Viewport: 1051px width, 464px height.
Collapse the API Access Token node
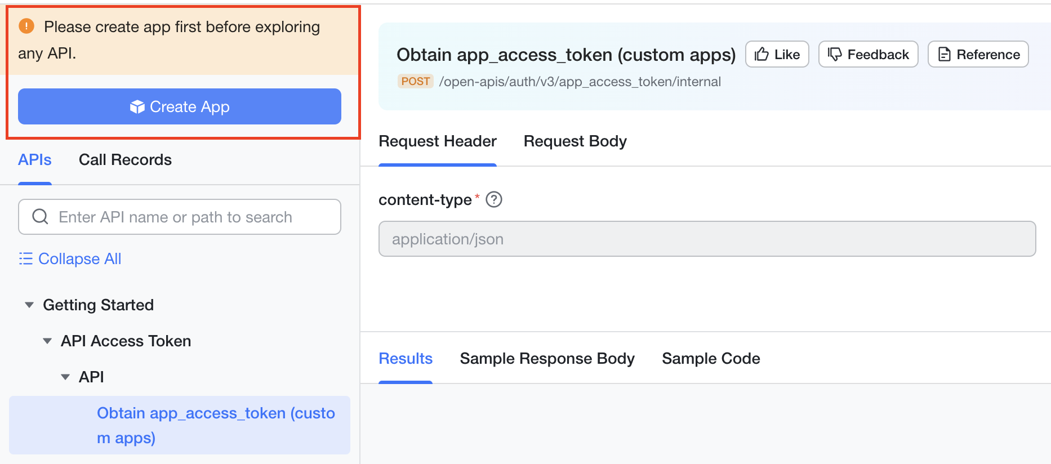point(48,341)
